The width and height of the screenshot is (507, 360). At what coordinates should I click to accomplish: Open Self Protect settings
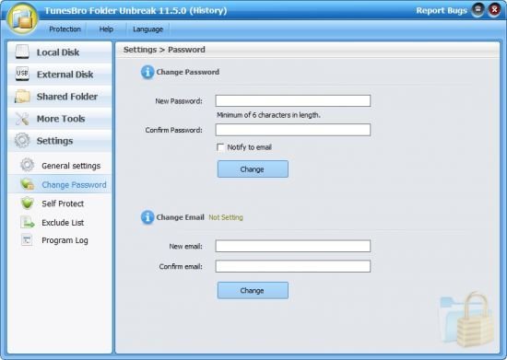(x=60, y=203)
